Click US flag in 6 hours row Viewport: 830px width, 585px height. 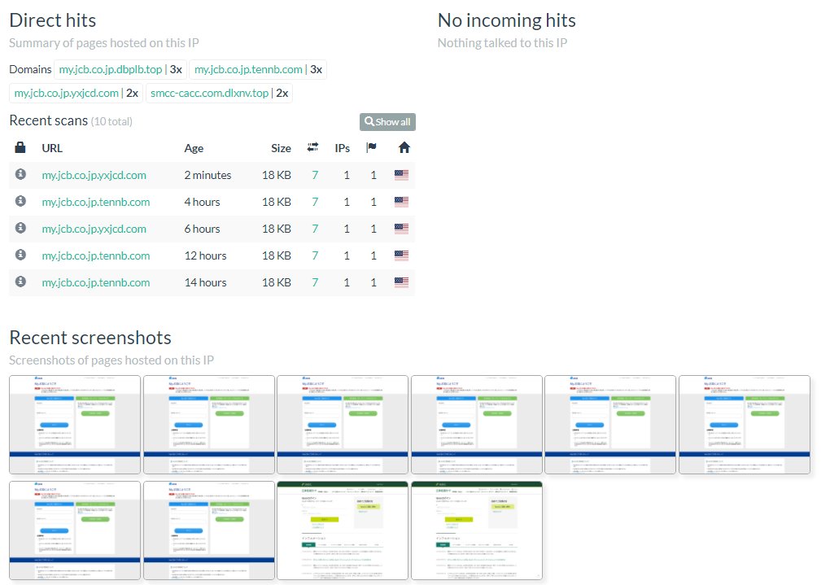(x=402, y=229)
